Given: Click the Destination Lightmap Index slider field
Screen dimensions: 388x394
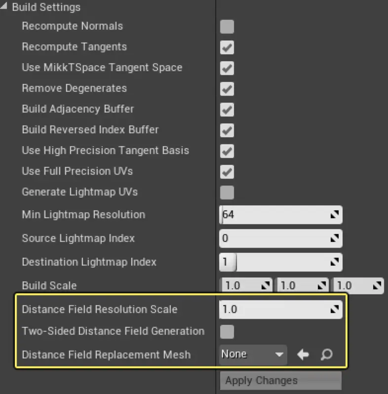Looking at the screenshot, I should [x=281, y=262].
